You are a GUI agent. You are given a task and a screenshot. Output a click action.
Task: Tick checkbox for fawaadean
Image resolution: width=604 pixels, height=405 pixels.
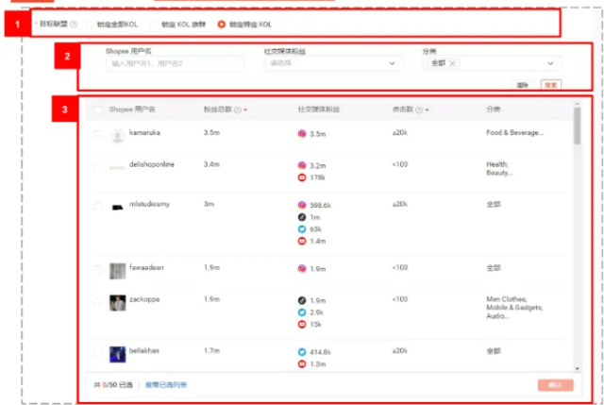(98, 269)
